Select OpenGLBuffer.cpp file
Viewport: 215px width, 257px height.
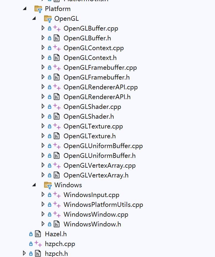point(91,28)
